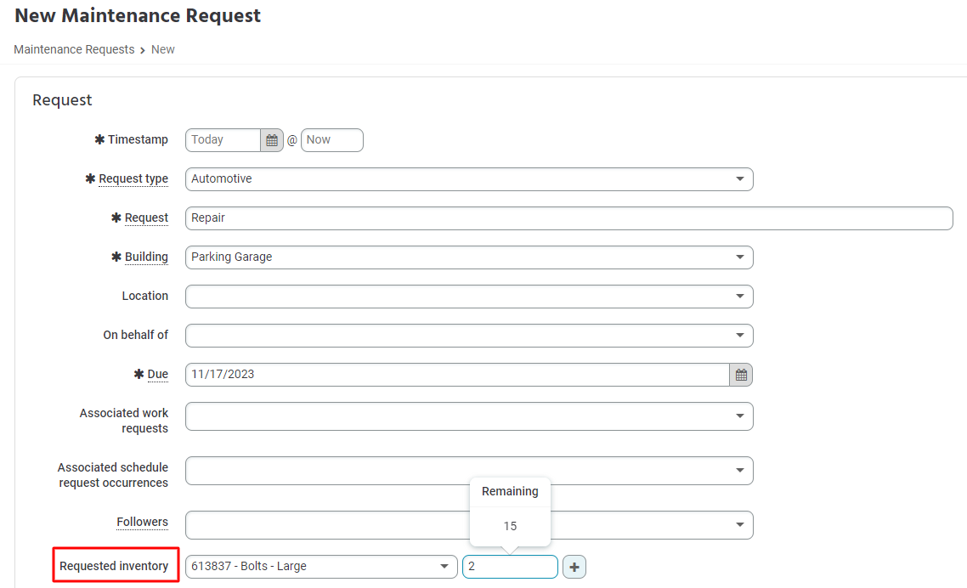Screen dimensions: 967x588
Task: Click the plus icon to add inventory
Action: point(574,567)
